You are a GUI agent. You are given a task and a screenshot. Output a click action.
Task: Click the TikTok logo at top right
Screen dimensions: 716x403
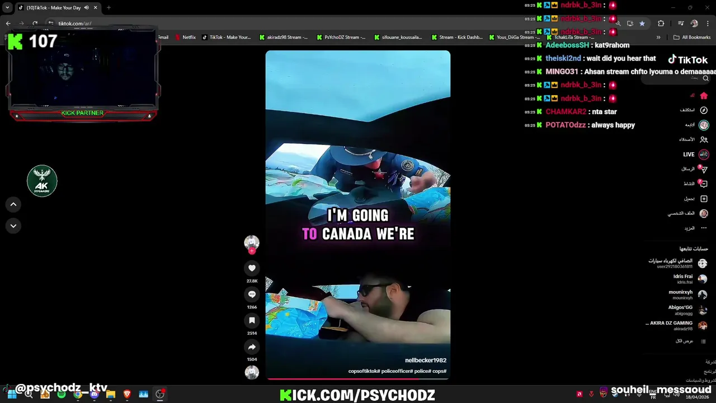[x=688, y=60]
